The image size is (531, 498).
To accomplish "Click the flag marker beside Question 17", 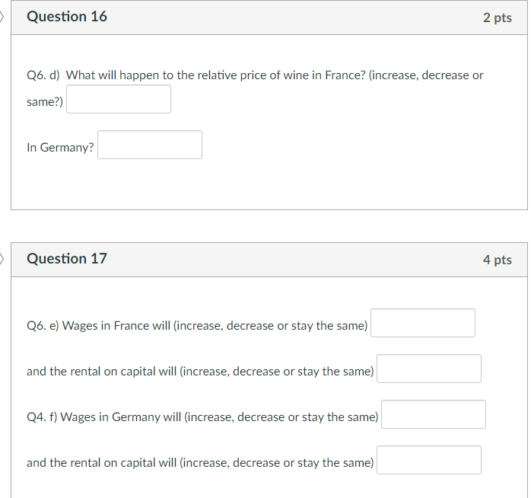I will pos(2,260).
